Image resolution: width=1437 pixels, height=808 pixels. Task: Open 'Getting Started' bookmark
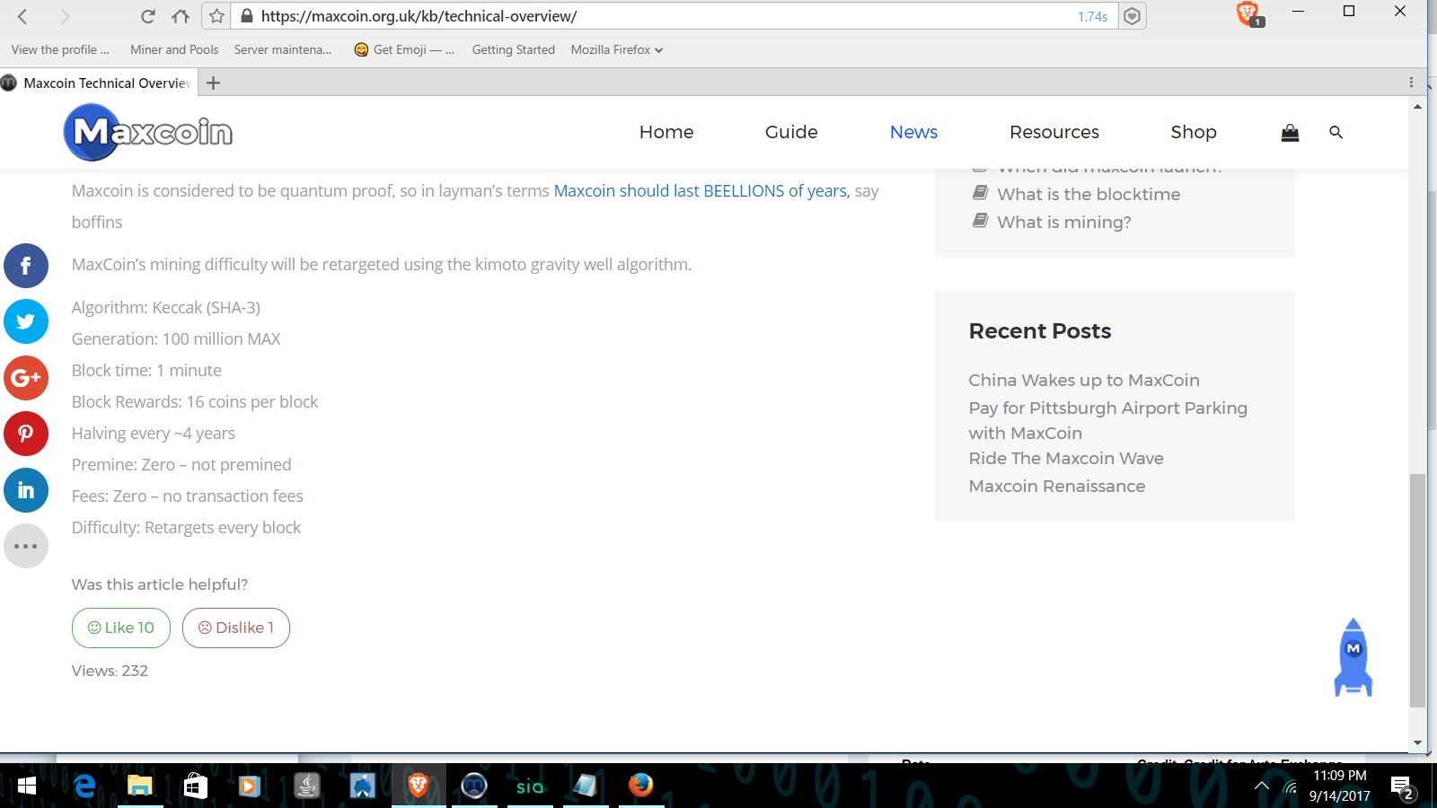[514, 49]
